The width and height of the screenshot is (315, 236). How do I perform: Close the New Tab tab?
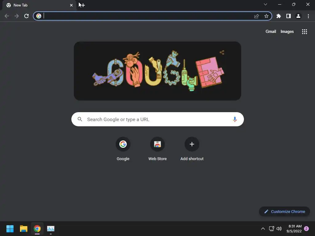click(x=71, y=5)
